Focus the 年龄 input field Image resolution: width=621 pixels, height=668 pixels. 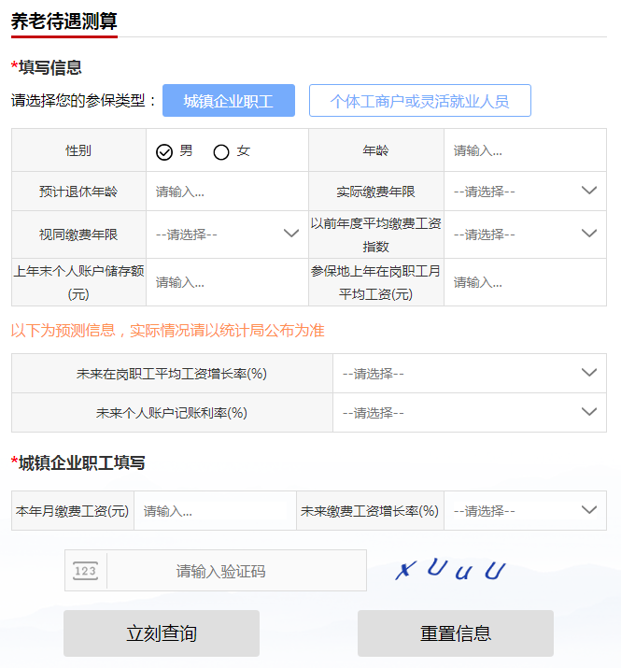pos(524,150)
